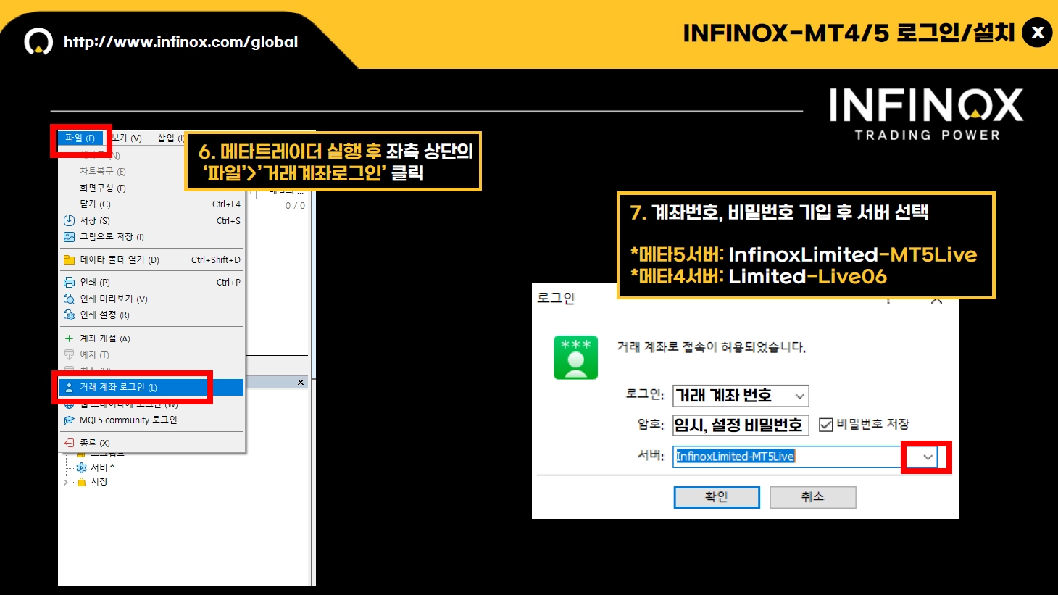Click the Infinox ring logo beside the URL

(x=38, y=42)
